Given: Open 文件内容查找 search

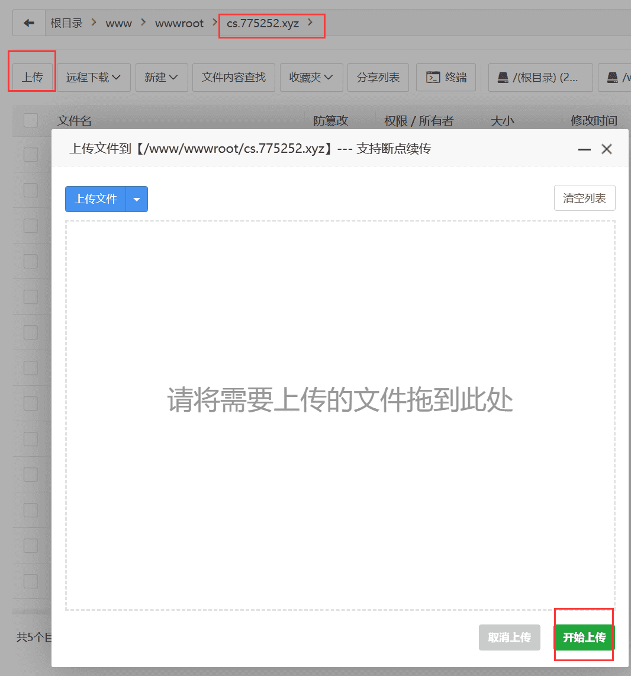Looking at the screenshot, I should point(233,78).
